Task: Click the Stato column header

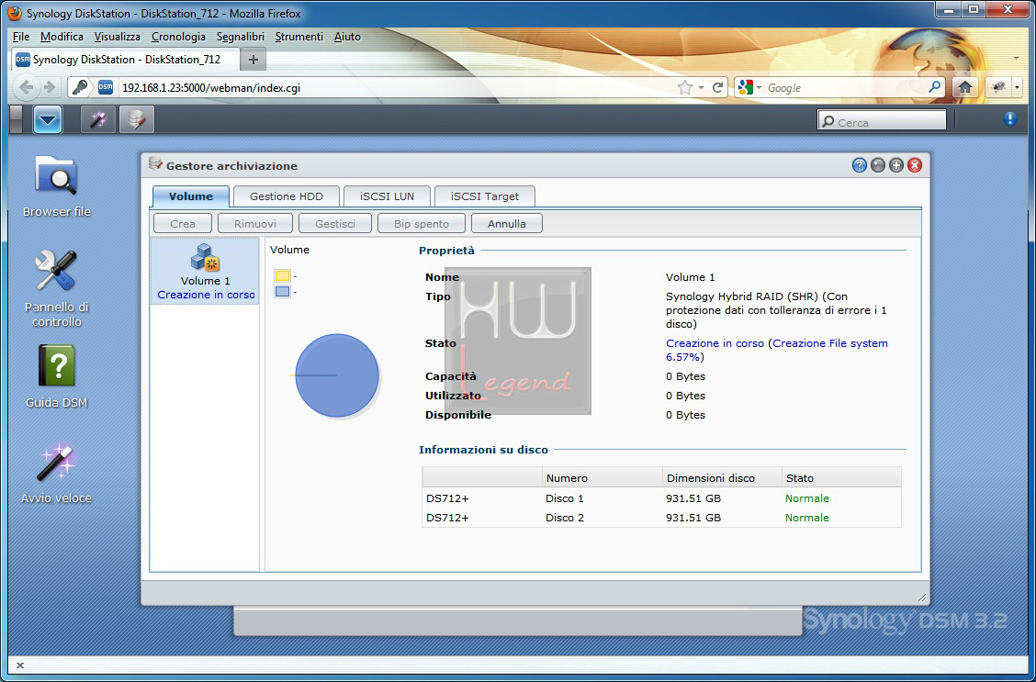Action: pos(840,478)
